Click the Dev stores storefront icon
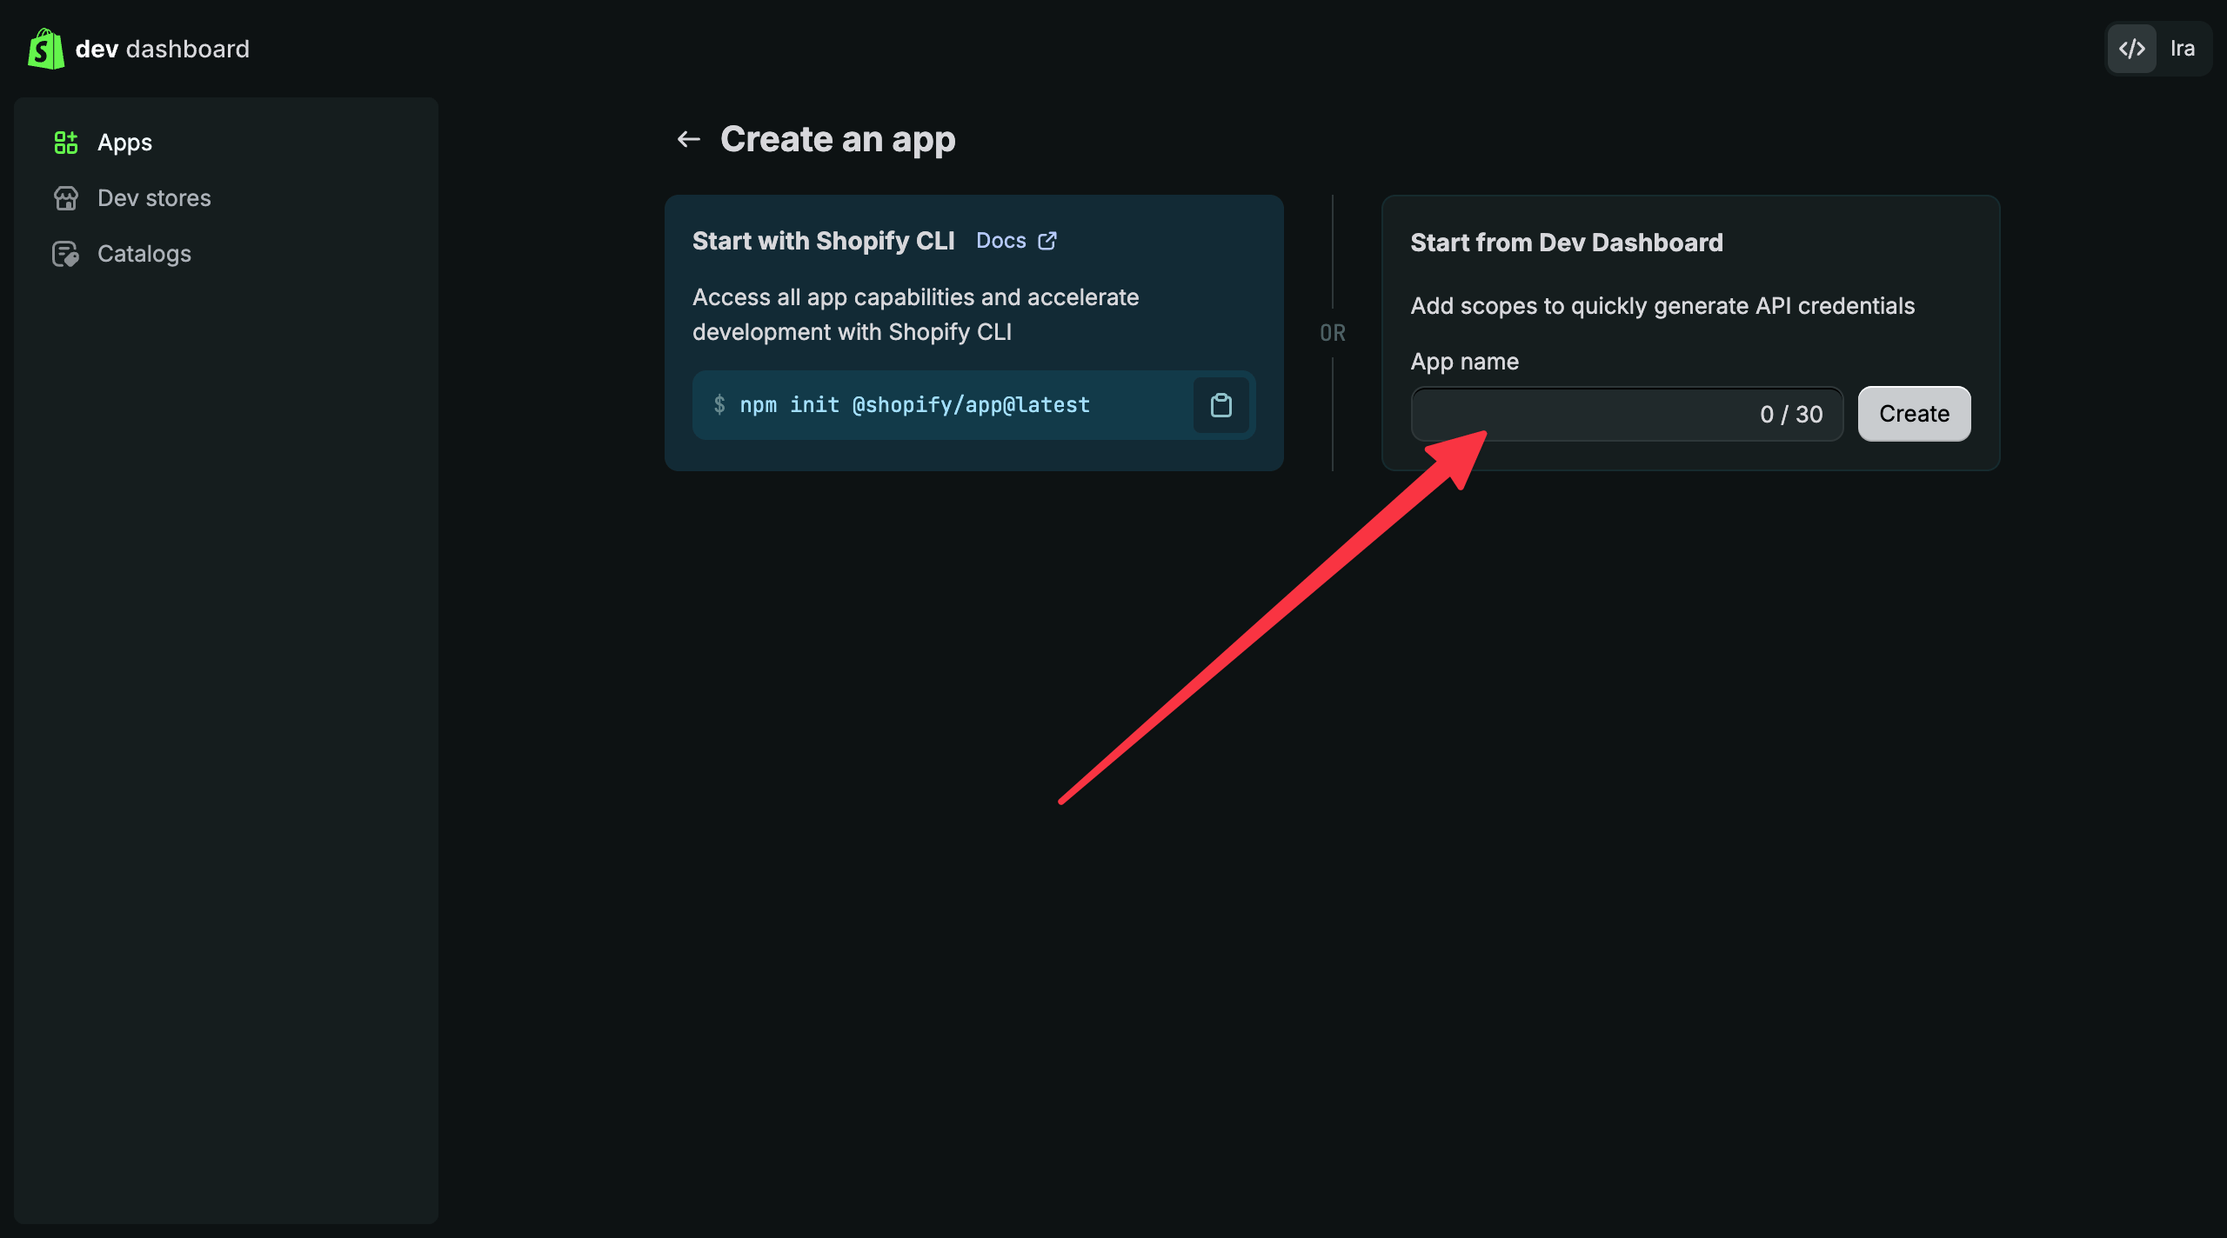The height and width of the screenshot is (1238, 2227). pos(66,198)
